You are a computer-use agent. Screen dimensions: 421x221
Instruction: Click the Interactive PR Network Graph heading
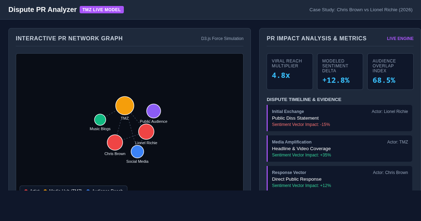(x=69, y=39)
